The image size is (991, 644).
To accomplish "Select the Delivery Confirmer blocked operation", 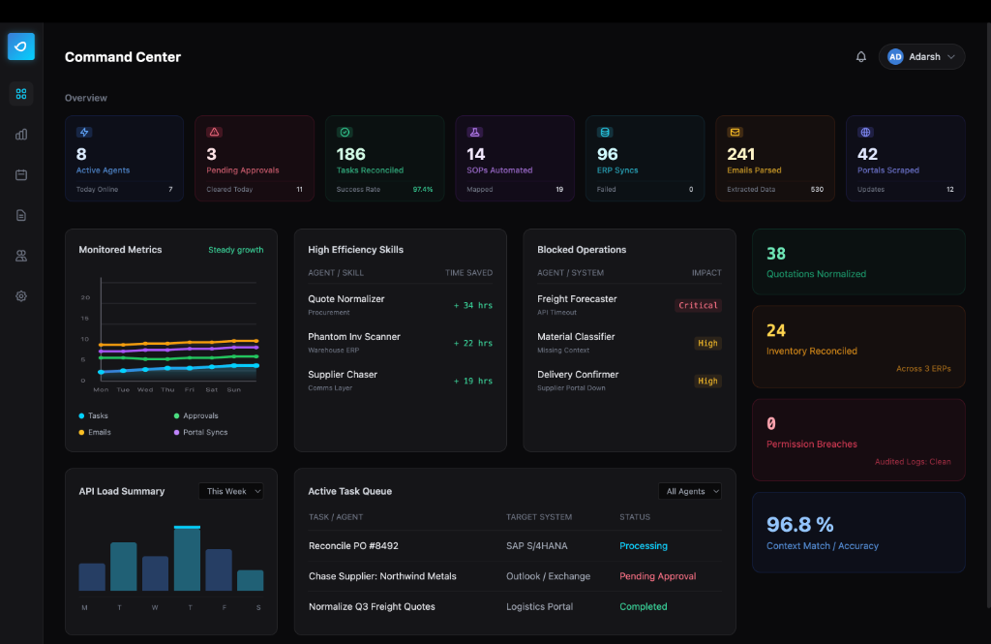I will (x=629, y=381).
